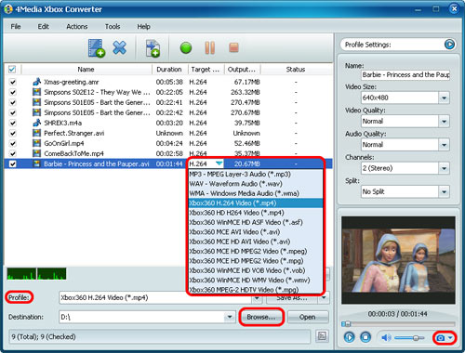Uncheck GoOnGirl.mp4
This screenshot has height=353, width=465.
point(13,143)
